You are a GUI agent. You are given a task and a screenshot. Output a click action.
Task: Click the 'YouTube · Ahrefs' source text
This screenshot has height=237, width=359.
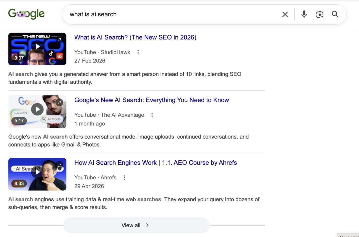click(x=95, y=178)
